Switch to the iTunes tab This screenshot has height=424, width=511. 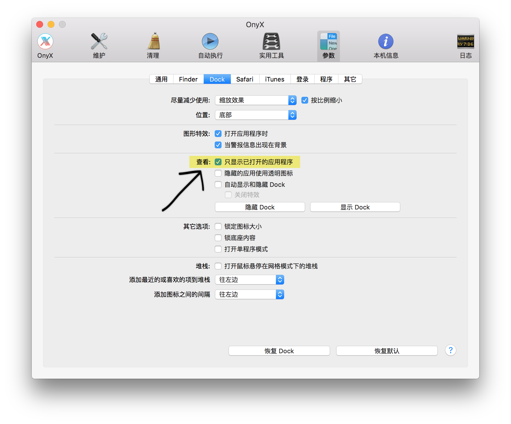pos(275,79)
